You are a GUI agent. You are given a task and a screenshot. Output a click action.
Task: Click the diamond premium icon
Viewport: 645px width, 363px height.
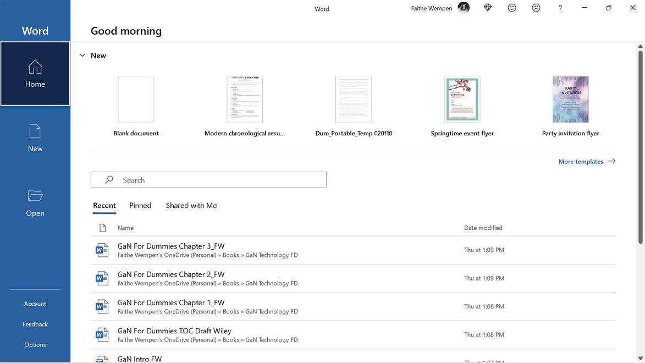coord(487,8)
